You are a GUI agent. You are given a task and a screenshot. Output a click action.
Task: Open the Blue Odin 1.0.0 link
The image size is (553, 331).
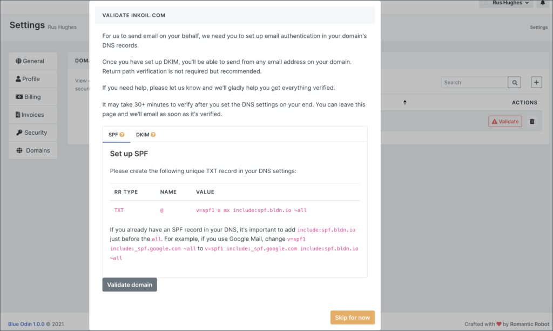pyautogui.click(x=25, y=323)
